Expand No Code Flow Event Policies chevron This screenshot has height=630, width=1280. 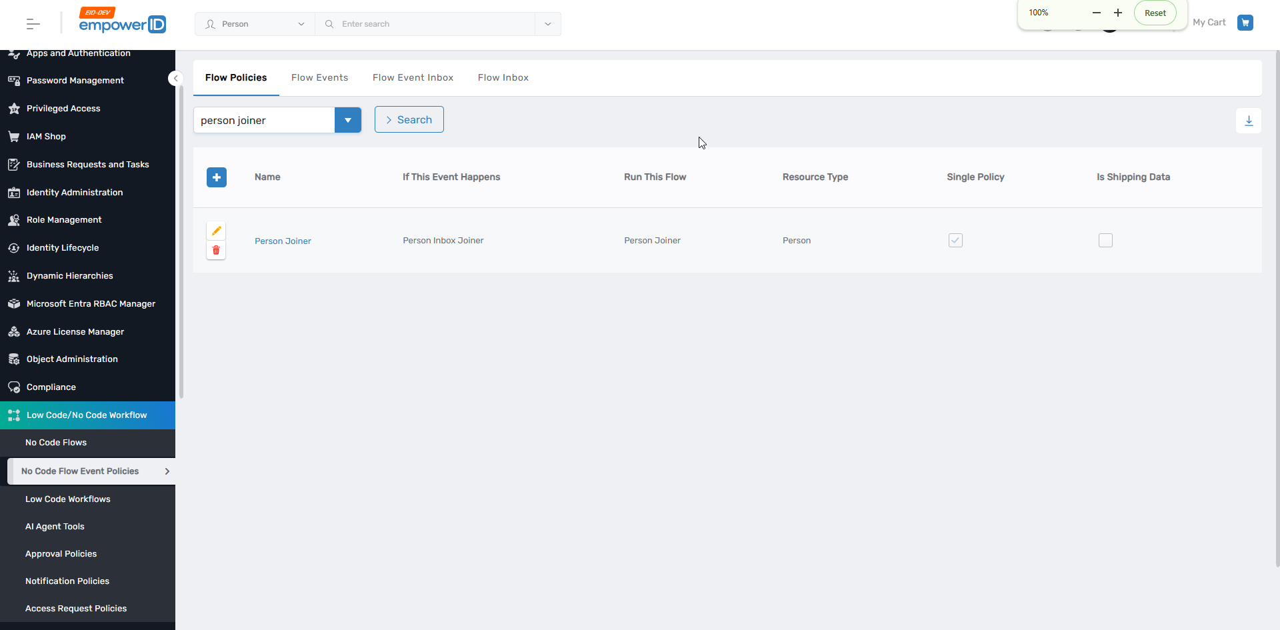click(x=167, y=471)
